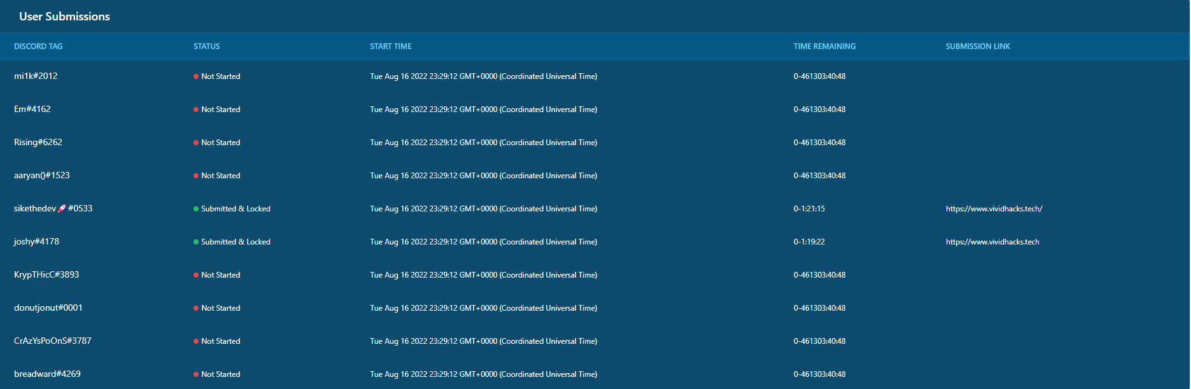This screenshot has height=389, width=1191.
Task: Click start time in Rising#6262 row
Action: [484, 143]
